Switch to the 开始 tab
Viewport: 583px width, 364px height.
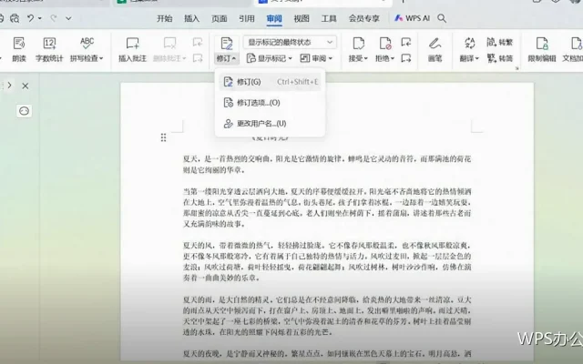[164, 18]
